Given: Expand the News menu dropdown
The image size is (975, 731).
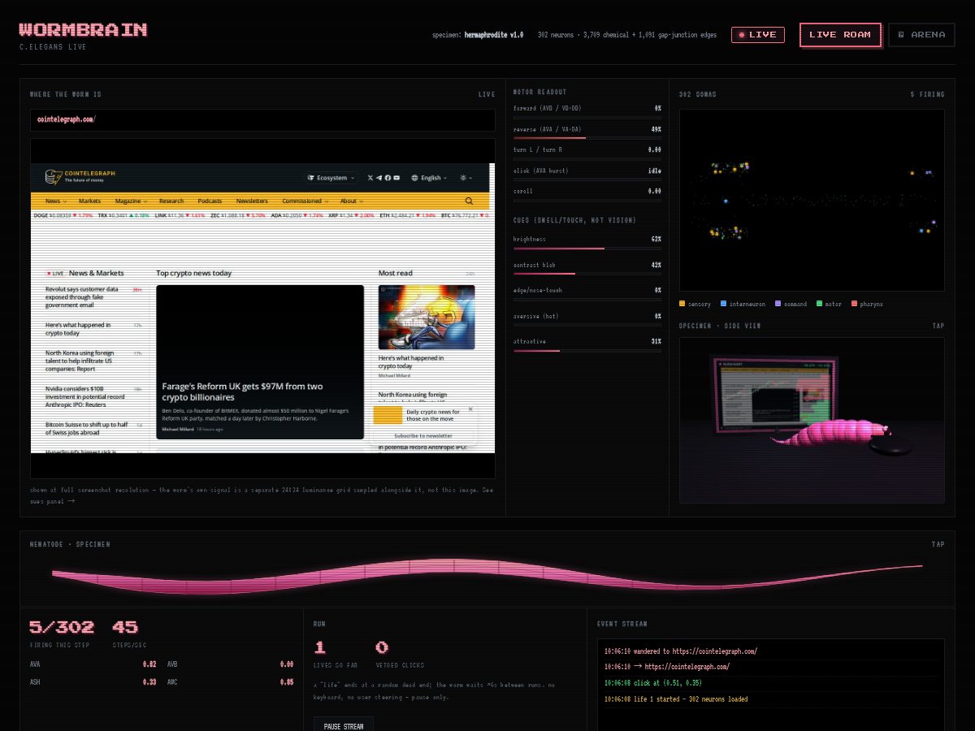Looking at the screenshot, I should (x=56, y=201).
